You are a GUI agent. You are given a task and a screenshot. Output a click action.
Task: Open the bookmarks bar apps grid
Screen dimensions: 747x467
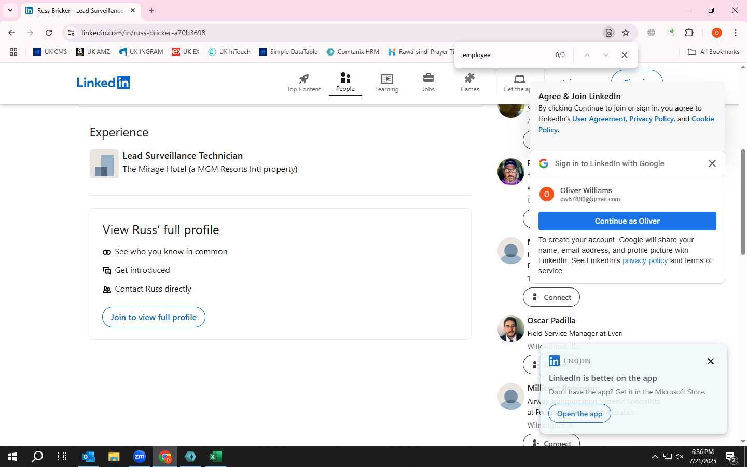(x=13, y=52)
